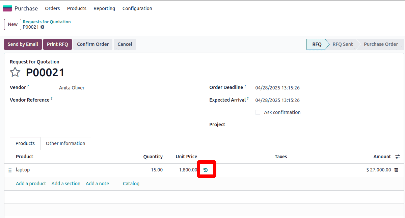
Task: Click the Taxes column header
Action: [281, 157]
